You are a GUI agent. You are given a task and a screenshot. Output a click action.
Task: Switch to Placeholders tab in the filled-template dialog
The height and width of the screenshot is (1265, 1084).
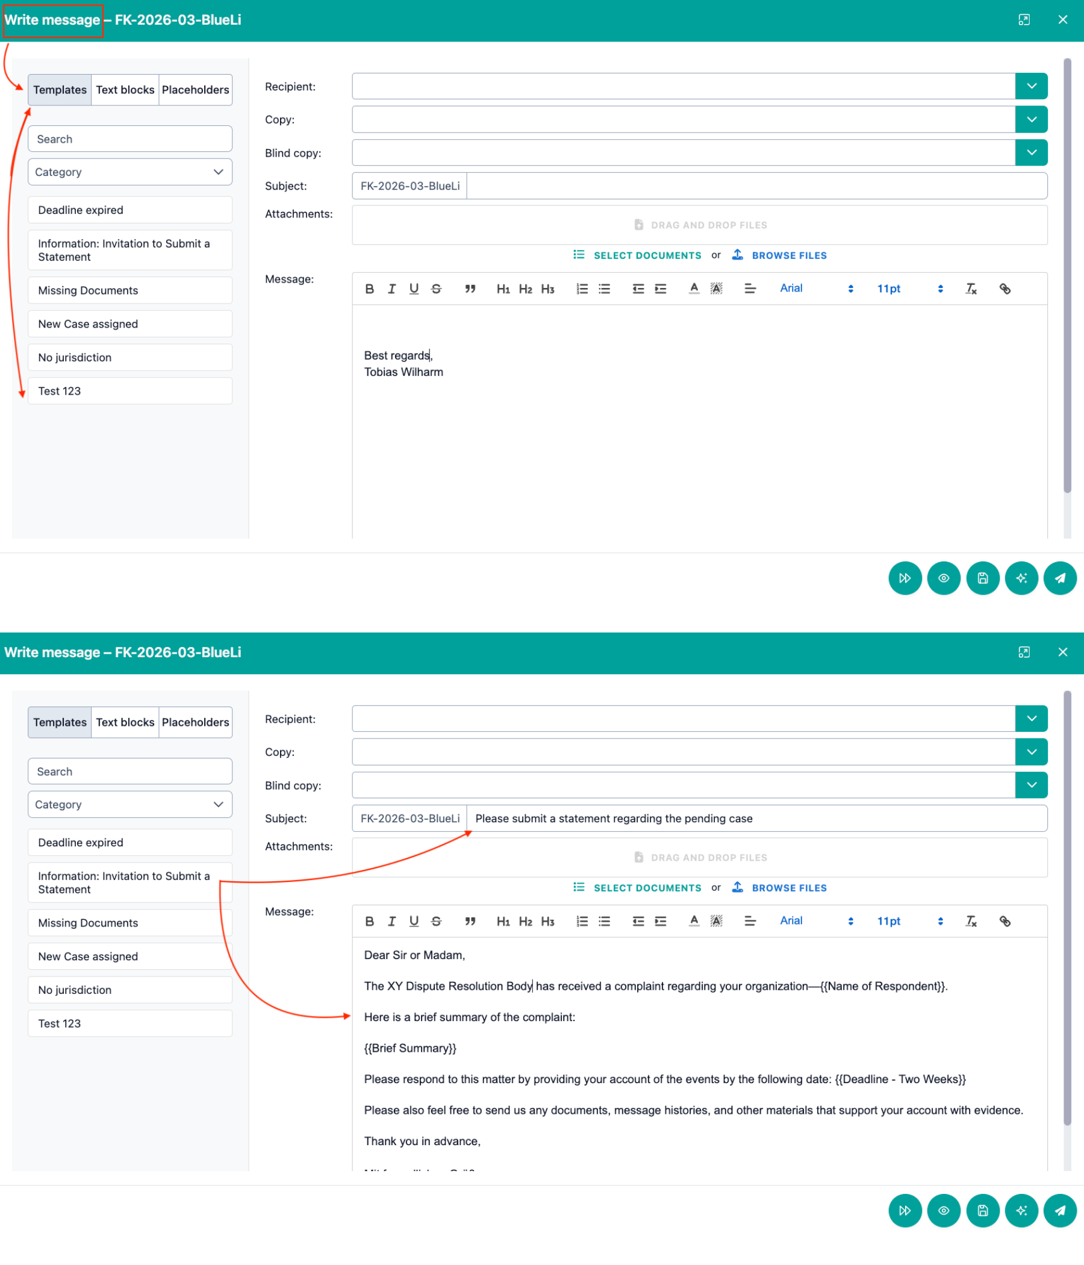point(195,722)
